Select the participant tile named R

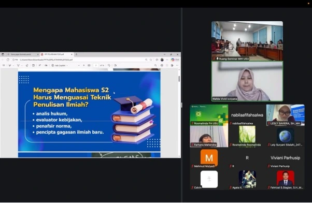[x=247, y=158]
